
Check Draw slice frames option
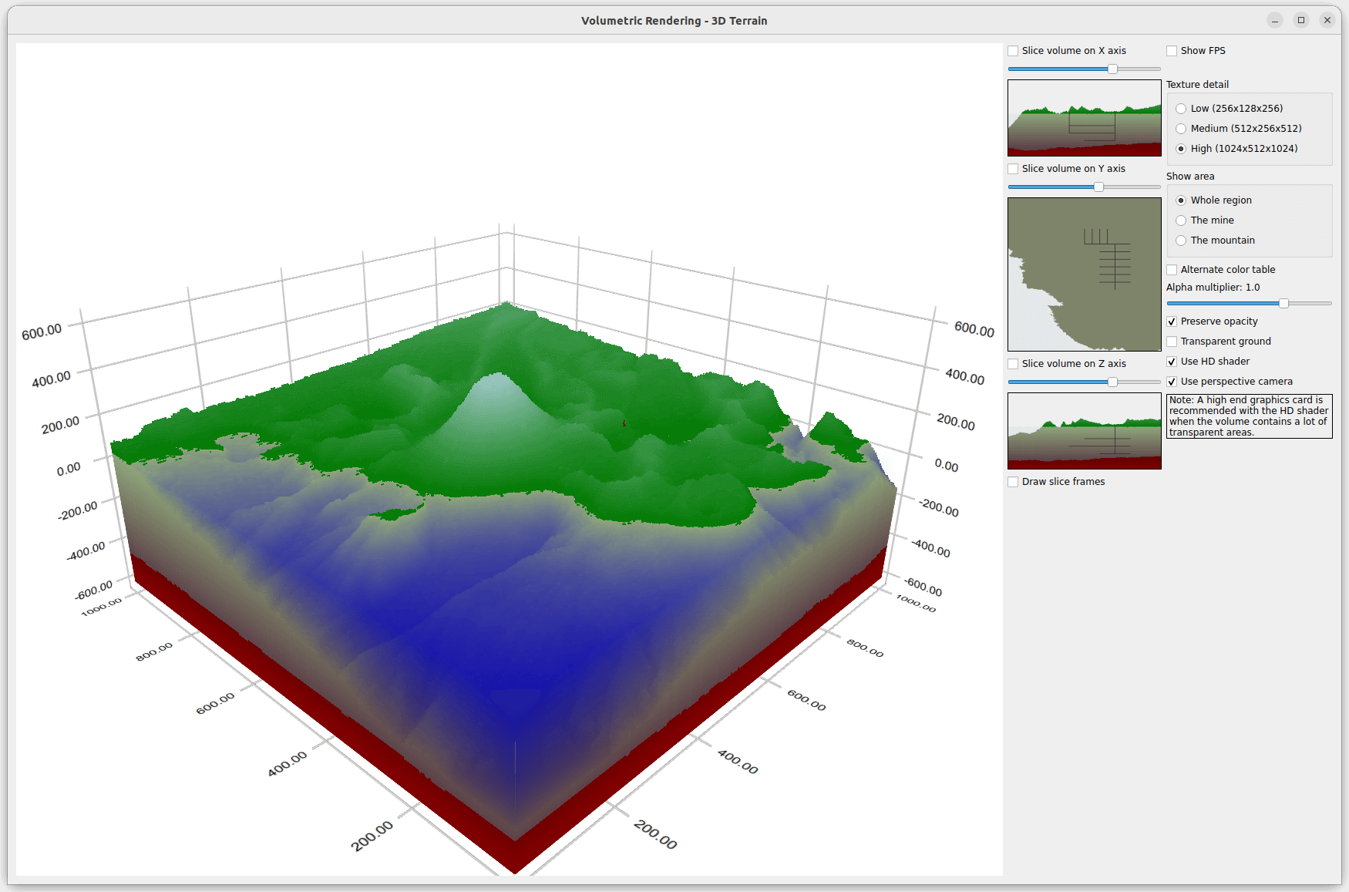pyautogui.click(x=1014, y=482)
